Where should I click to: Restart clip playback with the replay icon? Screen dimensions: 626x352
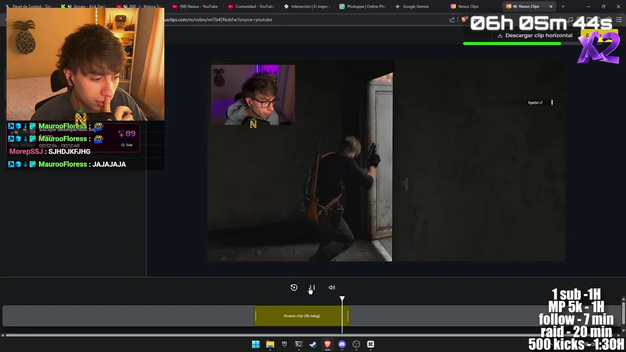coord(294,287)
